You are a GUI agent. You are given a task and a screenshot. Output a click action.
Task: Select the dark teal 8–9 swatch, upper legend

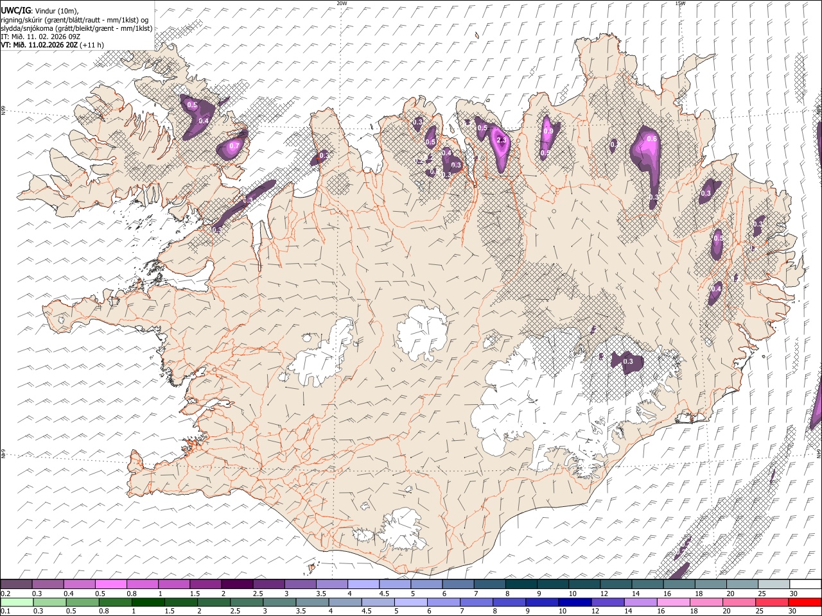[x=521, y=584]
